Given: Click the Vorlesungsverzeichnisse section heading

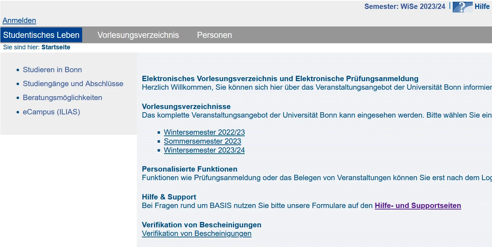Looking at the screenshot, I should click(x=186, y=107).
